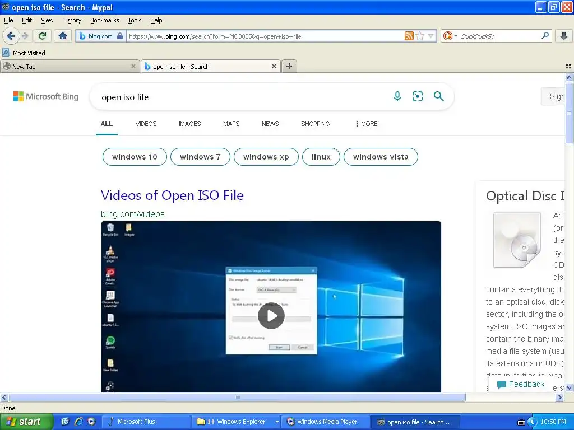Open the Help menu
The height and width of the screenshot is (430, 574).
[x=156, y=20]
